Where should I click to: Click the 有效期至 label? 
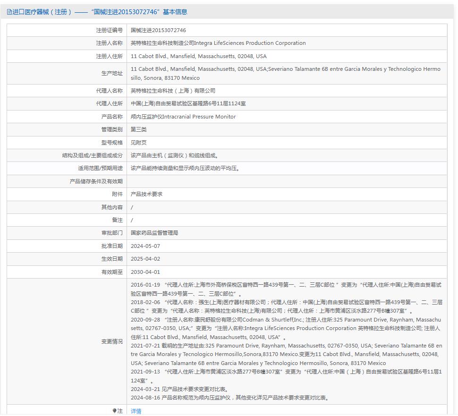click(x=112, y=272)
